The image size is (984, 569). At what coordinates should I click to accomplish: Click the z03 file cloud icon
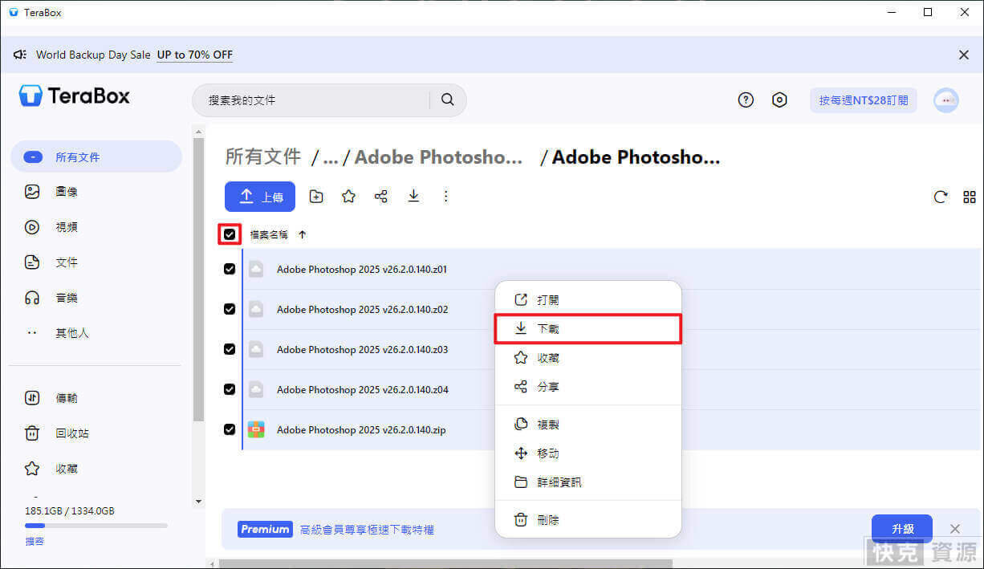coord(256,349)
